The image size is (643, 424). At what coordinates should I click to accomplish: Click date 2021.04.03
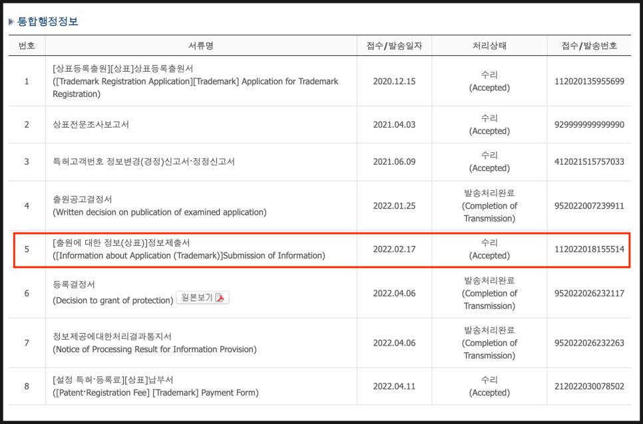(394, 124)
